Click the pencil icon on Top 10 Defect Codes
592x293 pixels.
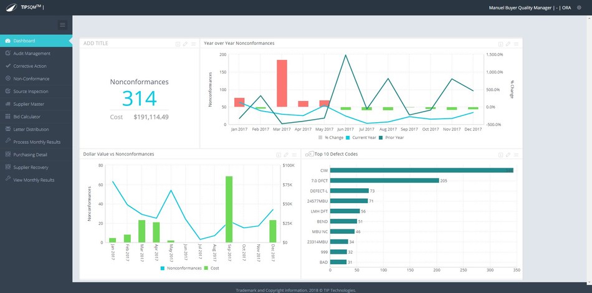coord(508,154)
